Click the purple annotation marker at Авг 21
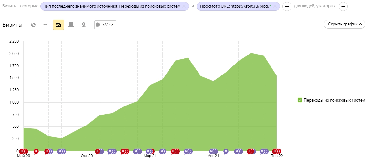This screenshot has width=368, height=161. pos(211,151)
